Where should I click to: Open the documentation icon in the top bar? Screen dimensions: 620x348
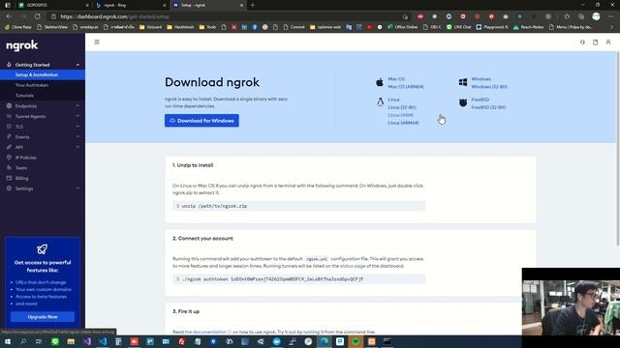(x=595, y=42)
